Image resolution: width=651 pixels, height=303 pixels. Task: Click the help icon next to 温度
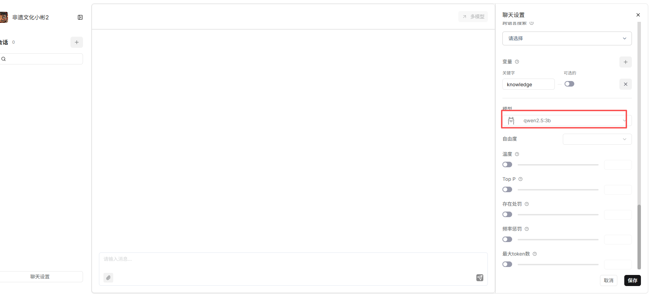click(517, 154)
